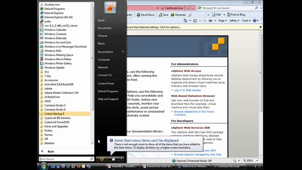Click the user account picture
The image size is (302, 170).
click(110, 8)
